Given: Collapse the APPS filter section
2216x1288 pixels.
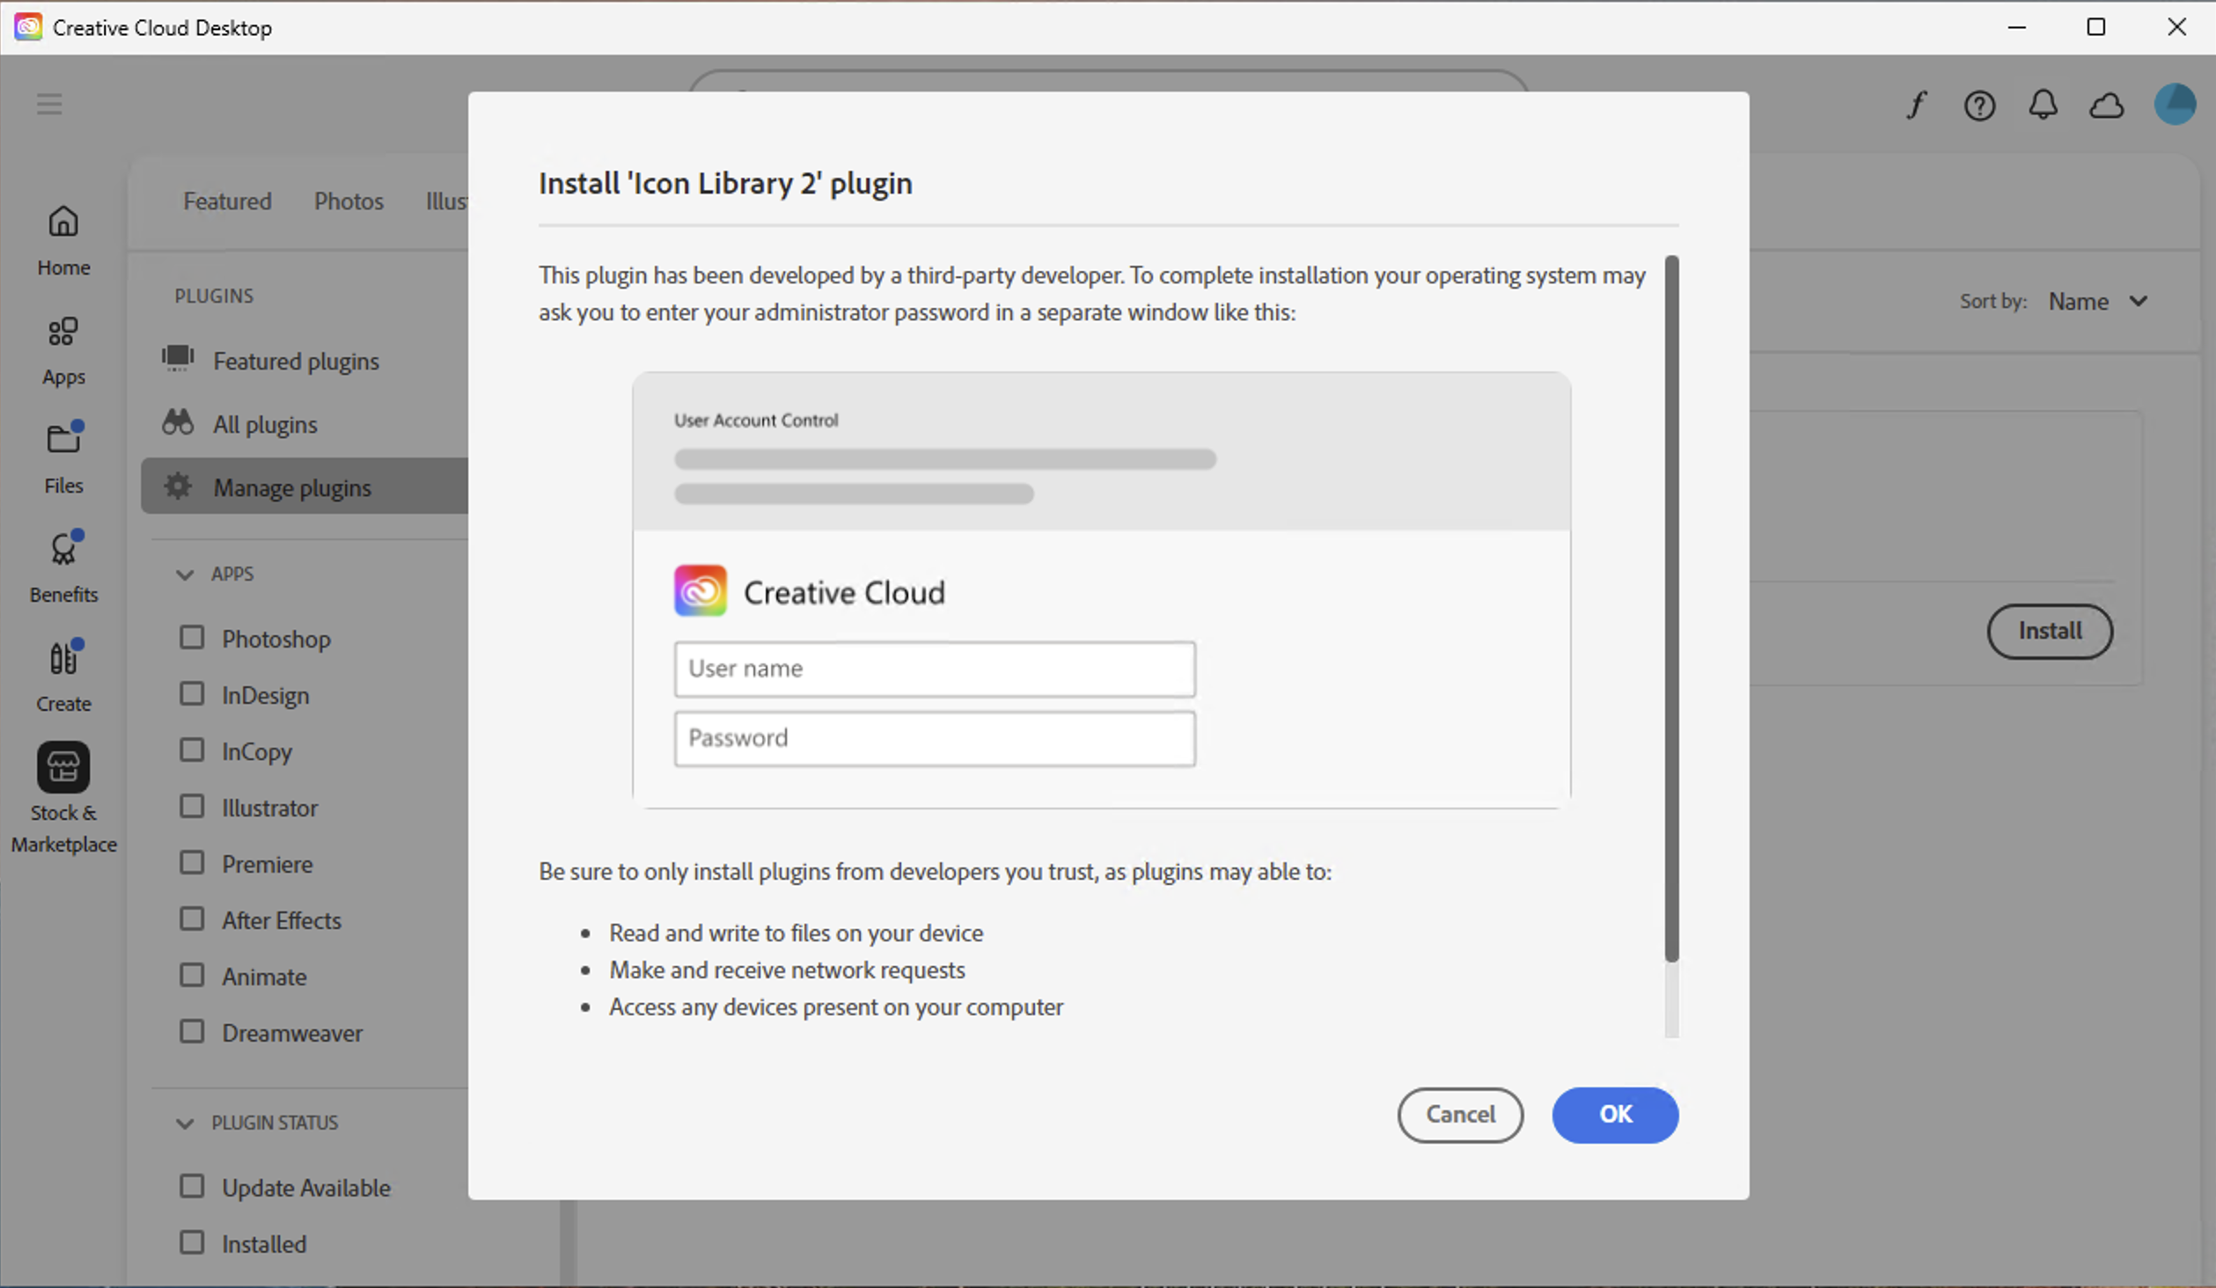Looking at the screenshot, I should click(x=185, y=574).
